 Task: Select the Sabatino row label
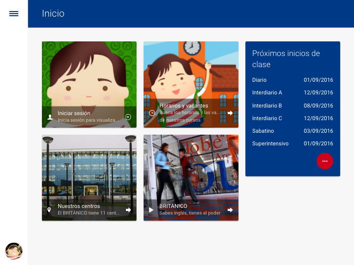click(x=263, y=131)
